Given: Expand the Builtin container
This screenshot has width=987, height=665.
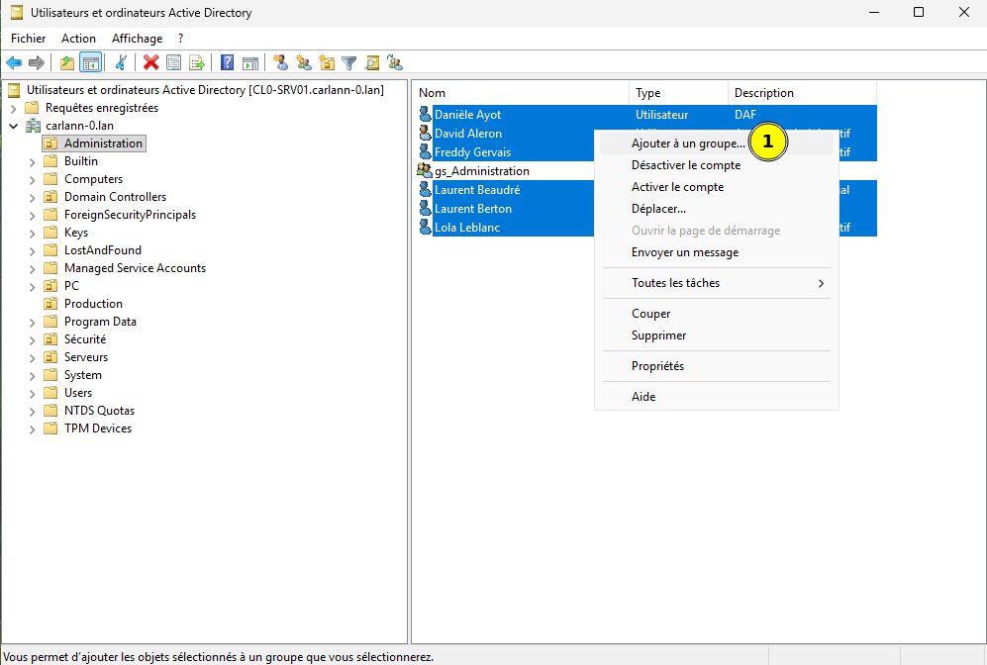Looking at the screenshot, I should pyautogui.click(x=32, y=161).
